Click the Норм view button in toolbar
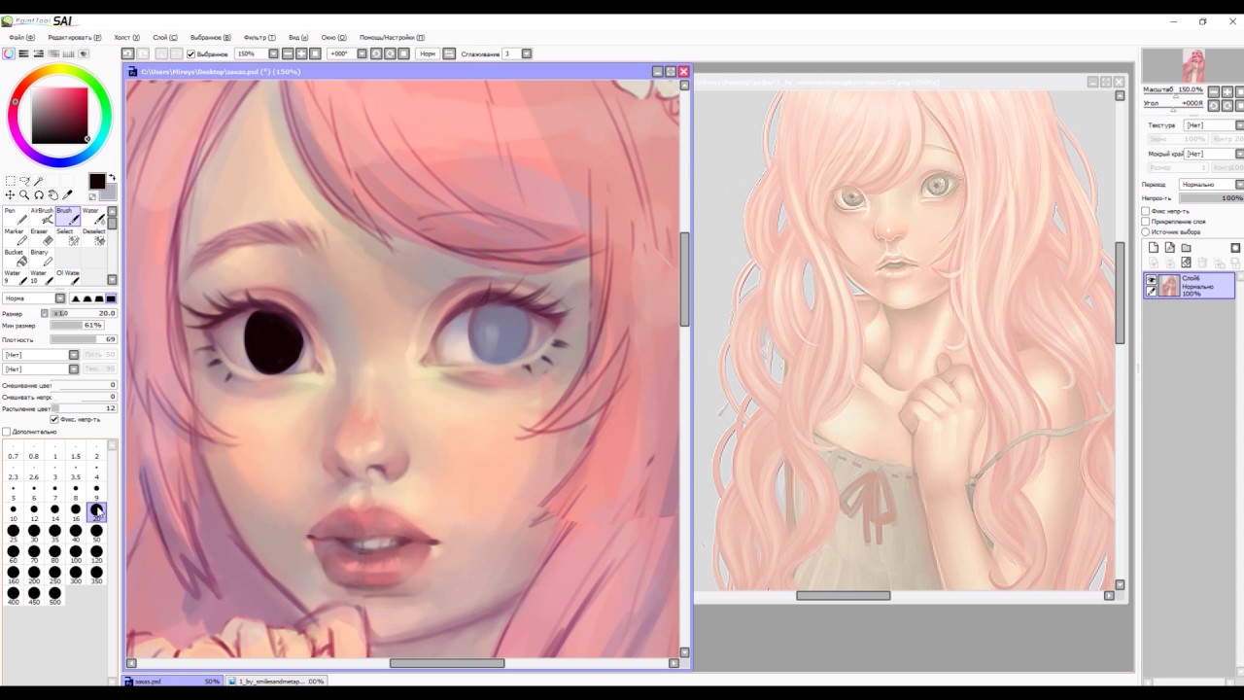Viewport: 1244px width, 700px height. tap(428, 53)
